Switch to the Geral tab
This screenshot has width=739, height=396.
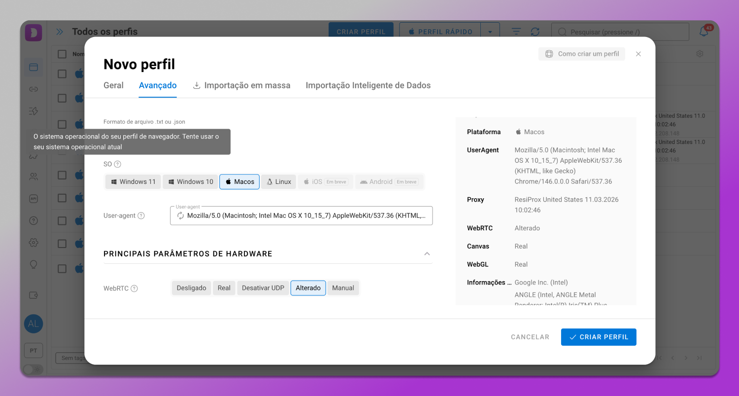click(x=113, y=85)
